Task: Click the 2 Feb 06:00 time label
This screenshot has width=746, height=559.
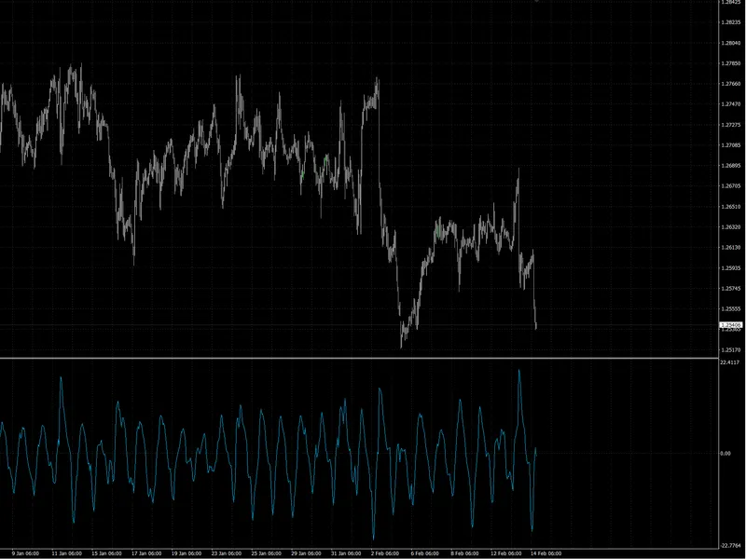Action: click(385, 553)
